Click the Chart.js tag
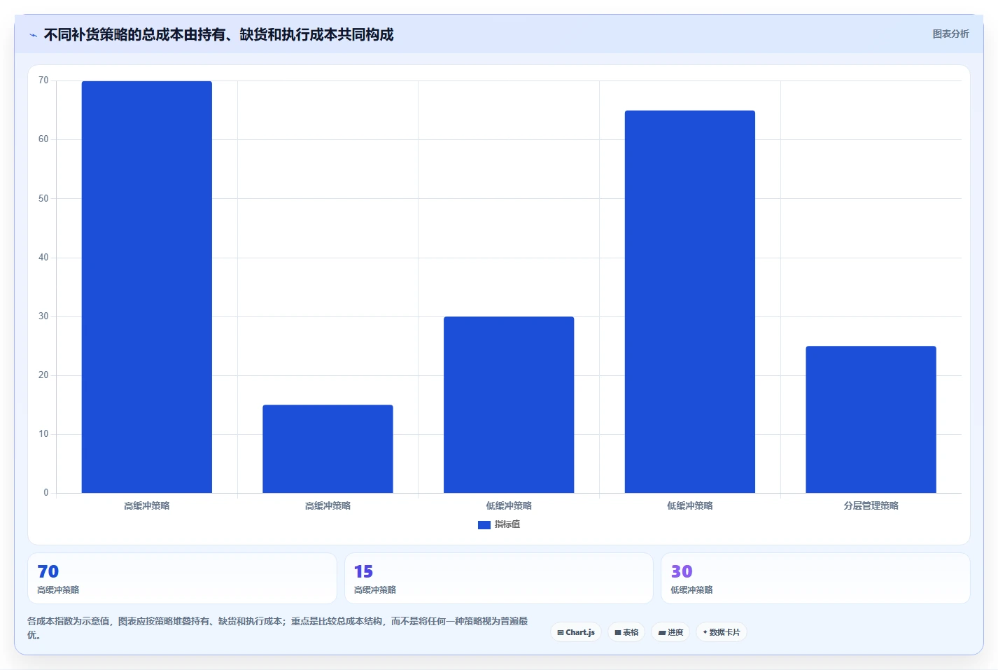The image size is (998, 670). [x=576, y=632]
